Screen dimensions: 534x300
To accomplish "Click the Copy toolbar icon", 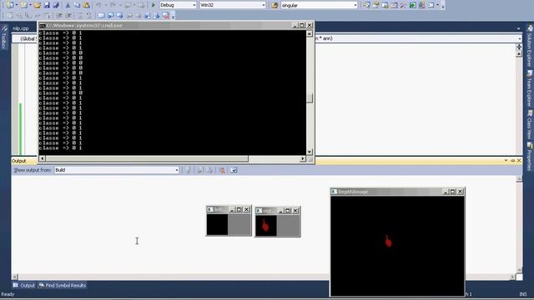I will point(77,5).
